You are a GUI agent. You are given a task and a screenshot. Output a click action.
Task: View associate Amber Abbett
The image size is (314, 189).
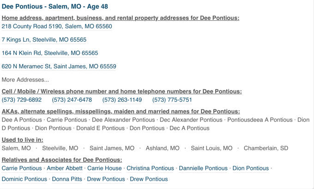(65, 168)
